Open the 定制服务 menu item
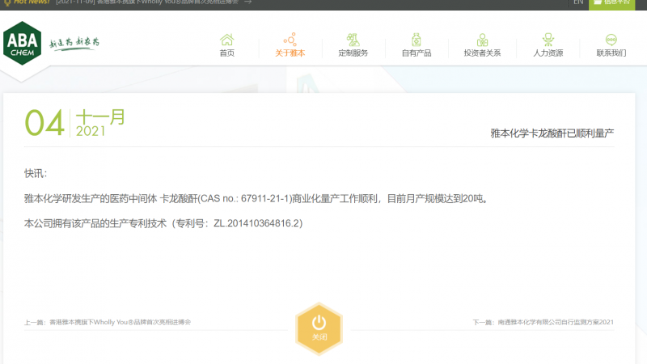 (x=353, y=53)
